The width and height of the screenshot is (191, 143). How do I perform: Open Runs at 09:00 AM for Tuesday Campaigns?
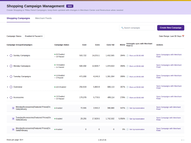[x=137, y=77]
